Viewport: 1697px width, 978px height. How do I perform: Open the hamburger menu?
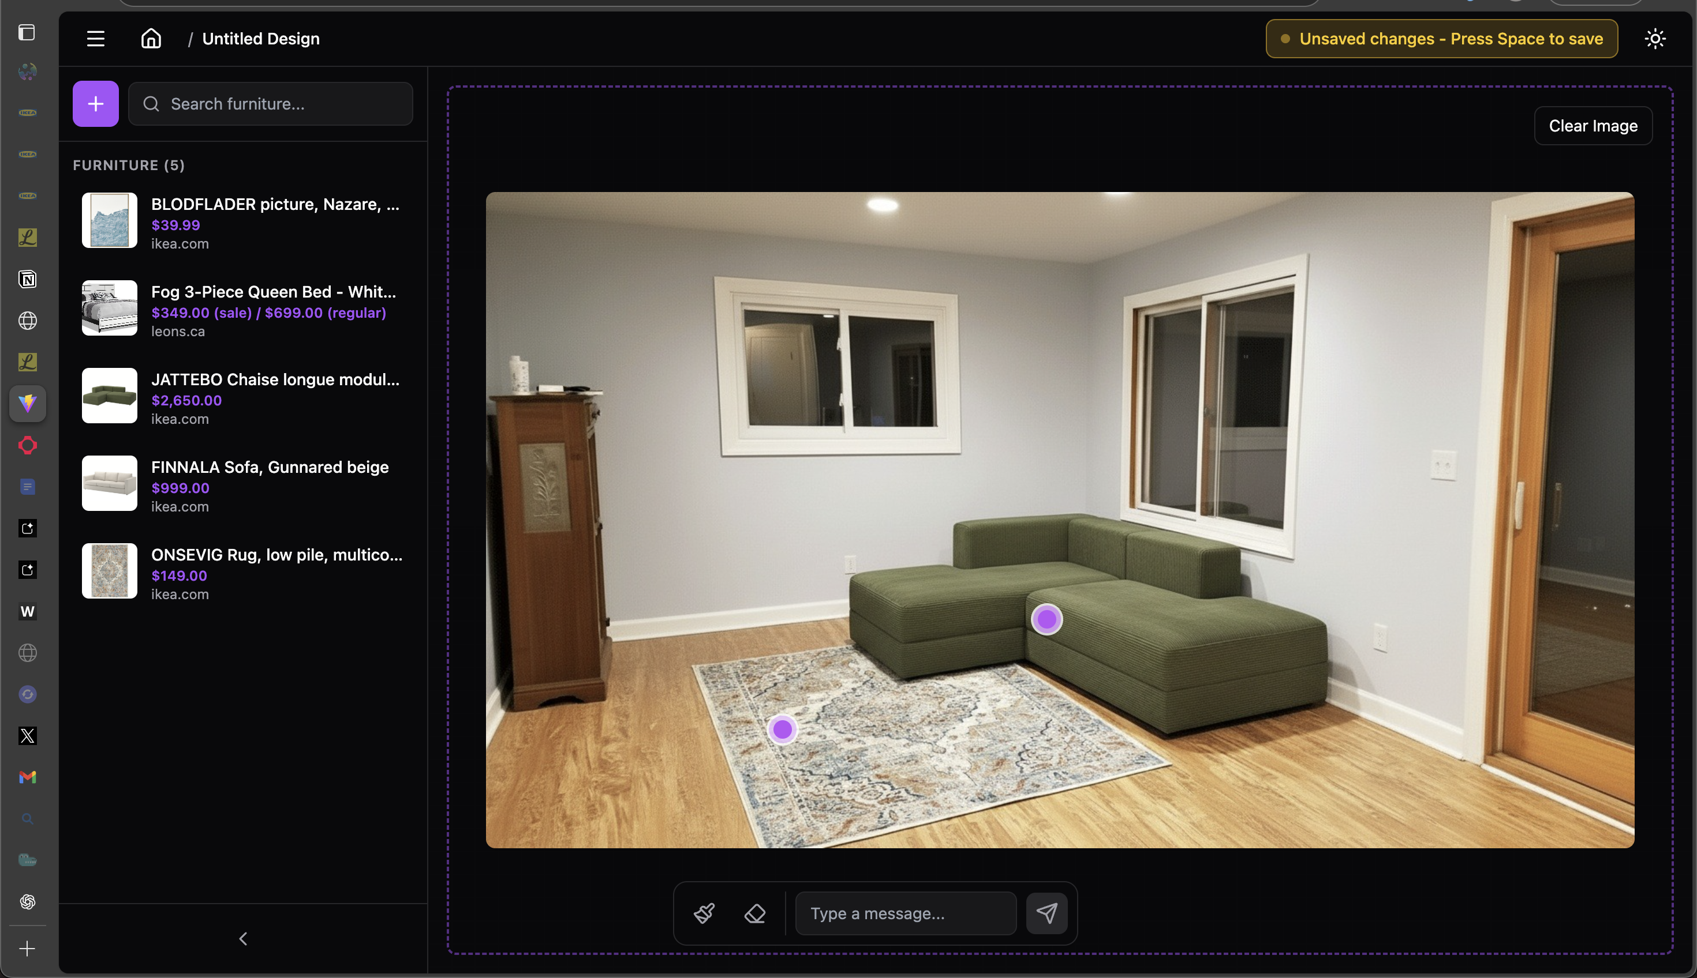click(95, 38)
